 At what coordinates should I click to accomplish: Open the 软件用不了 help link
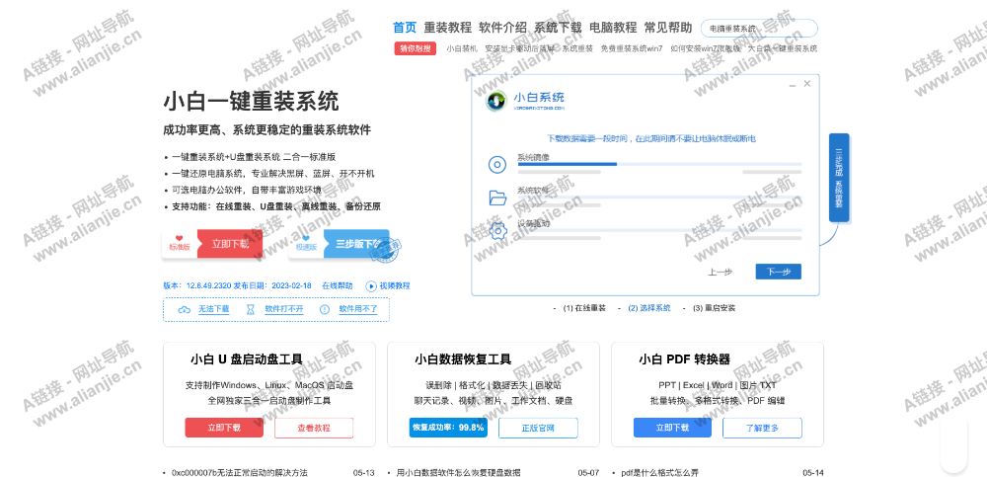358,309
